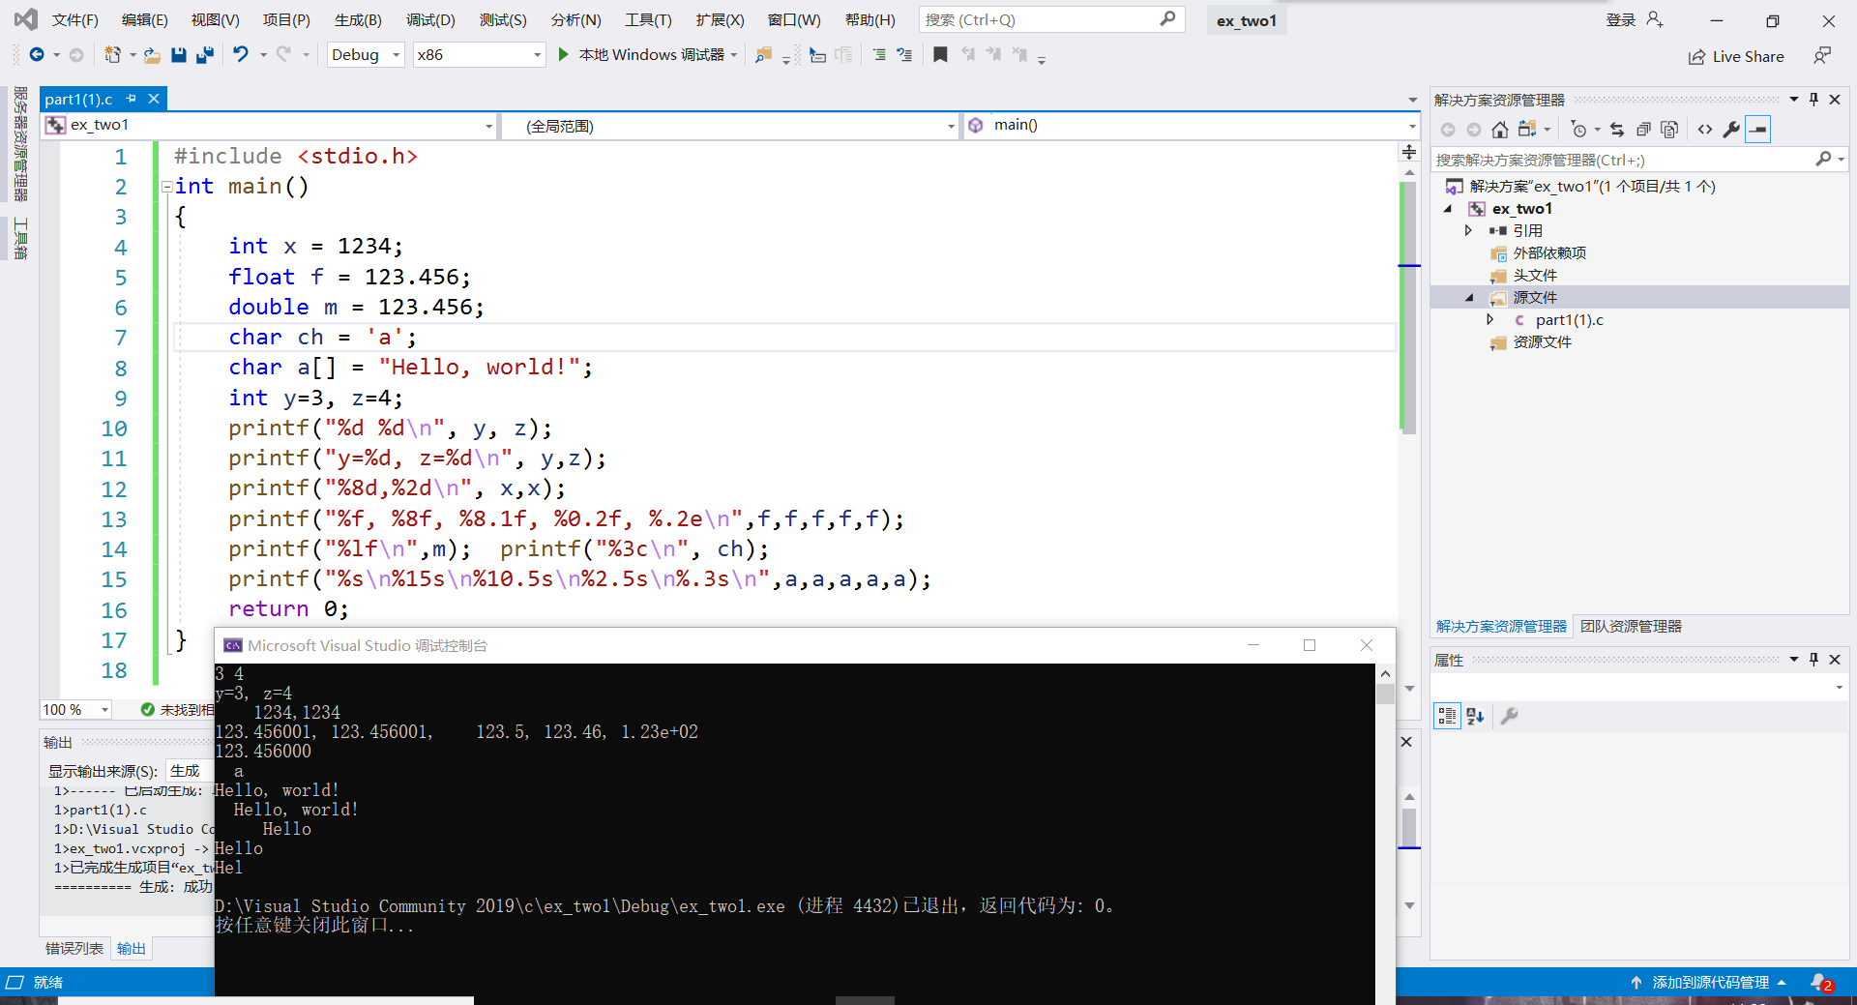Click the bookmark icon in the toolbar
This screenshot has width=1857, height=1005.
click(940, 55)
